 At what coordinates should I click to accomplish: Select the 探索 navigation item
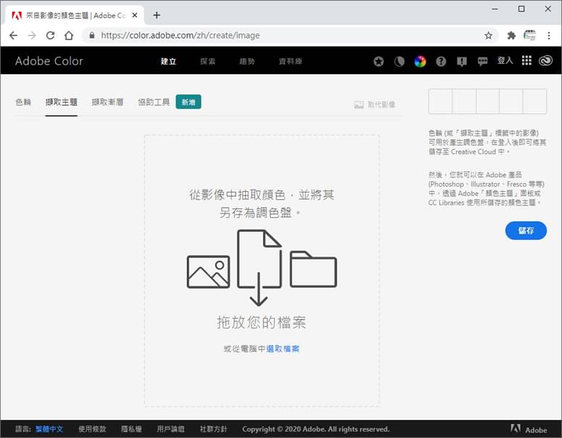click(207, 62)
